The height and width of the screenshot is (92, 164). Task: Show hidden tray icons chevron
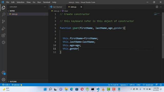click(131, 89)
